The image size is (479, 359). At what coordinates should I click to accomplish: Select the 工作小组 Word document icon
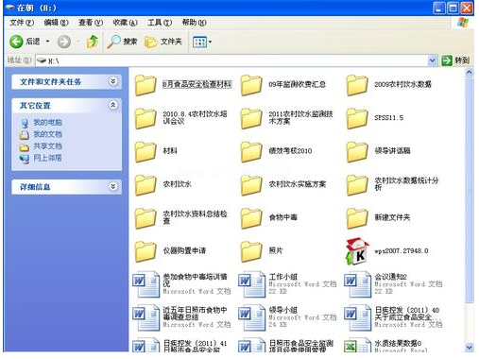pyautogui.click(x=252, y=284)
